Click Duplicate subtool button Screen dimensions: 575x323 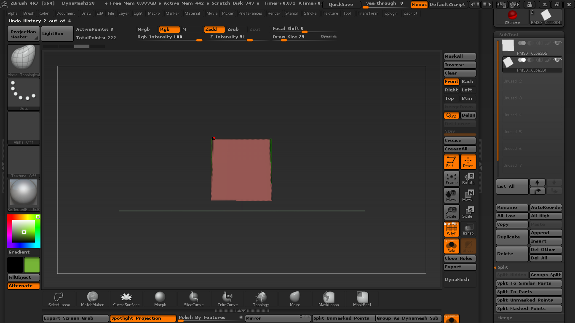click(x=512, y=237)
